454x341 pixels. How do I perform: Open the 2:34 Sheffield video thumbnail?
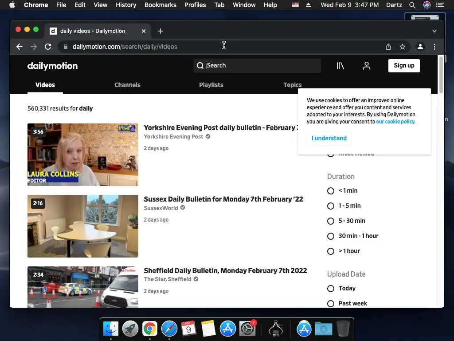(83, 287)
